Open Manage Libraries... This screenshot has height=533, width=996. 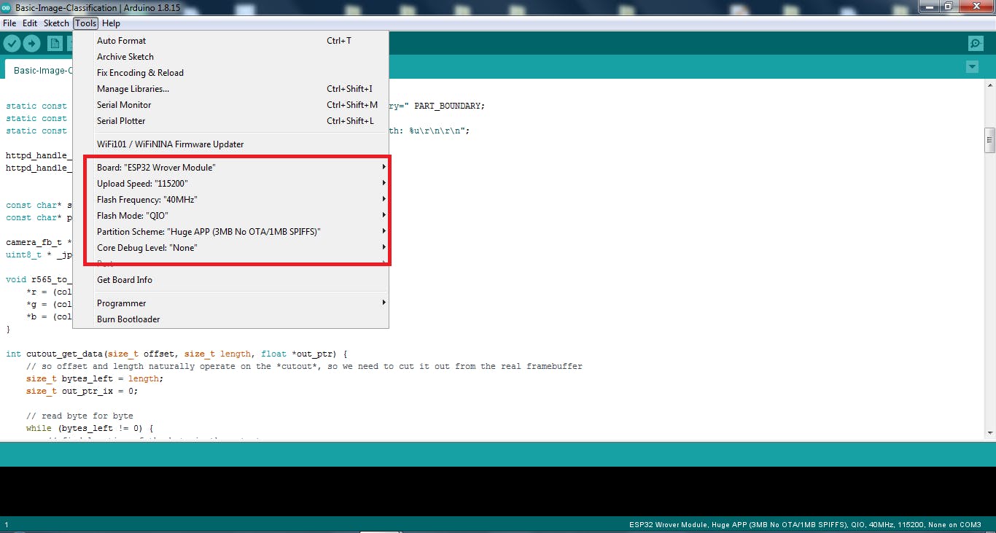[230, 89]
